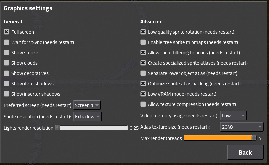Open the Preferred screen dropdown
The width and height of the screenshot is (269, 165).
pos(87,105)
